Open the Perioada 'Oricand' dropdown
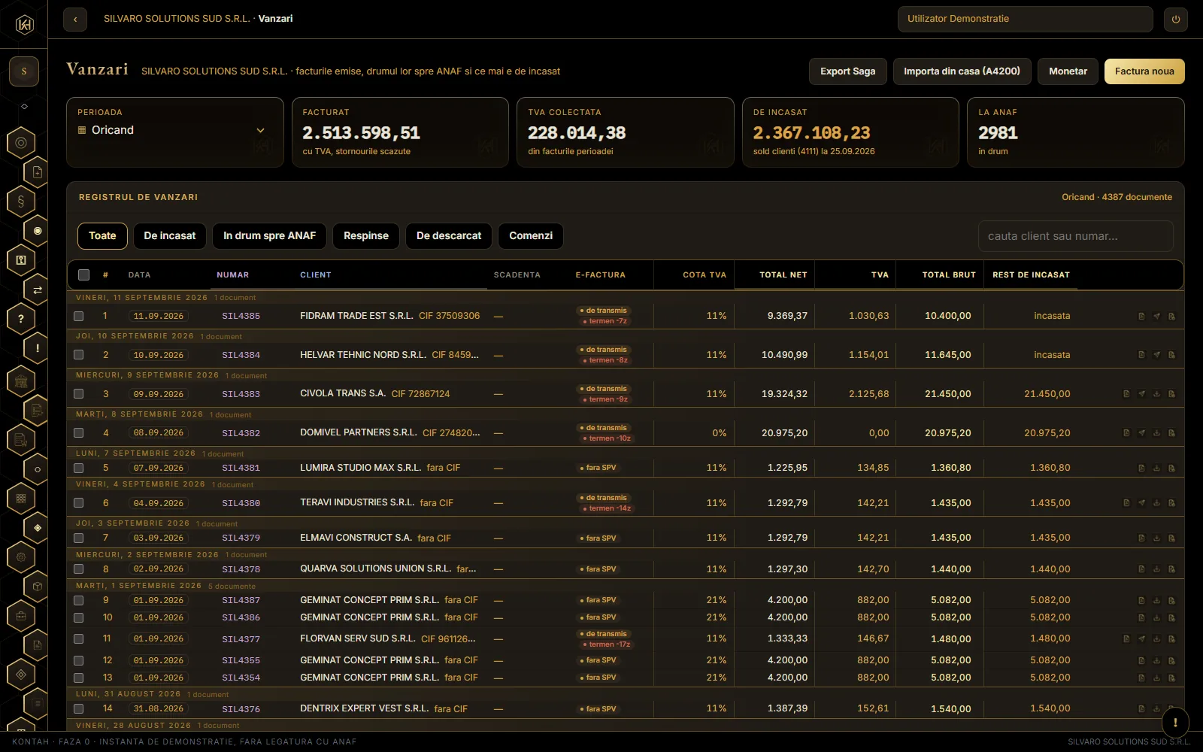The width and height of the screenshot is (1203, 752). [171, 130]
